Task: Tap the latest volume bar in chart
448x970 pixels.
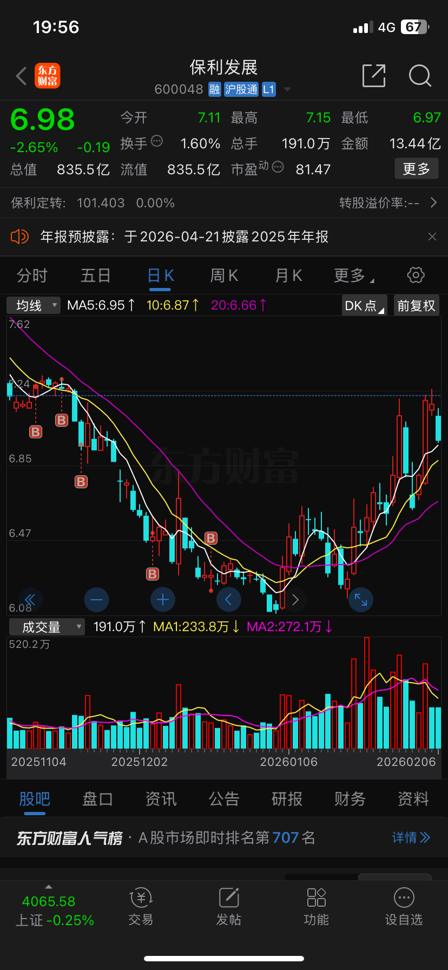Action: click(438, 728)
